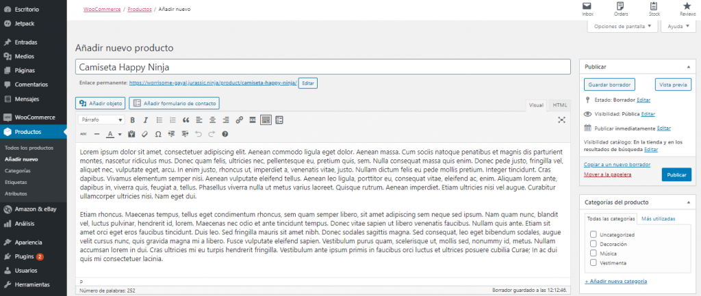The height and width of the screenshot is (296, 701).
Task: Collapse the Publicar panel
Action: click(x=688, y=66)
